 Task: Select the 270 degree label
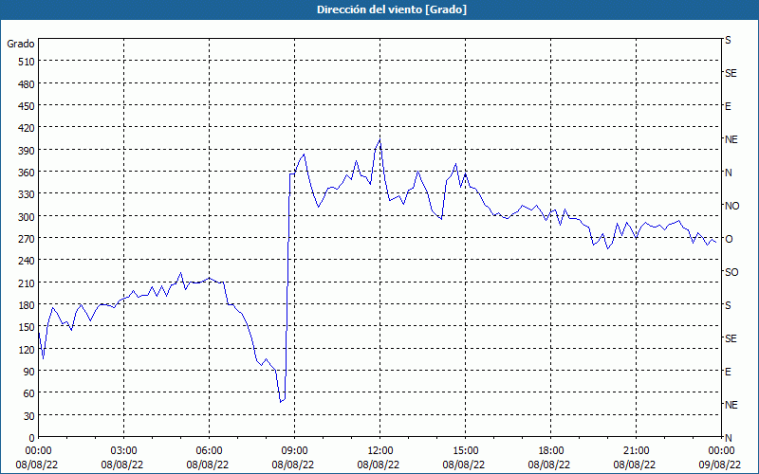point(27,239)
